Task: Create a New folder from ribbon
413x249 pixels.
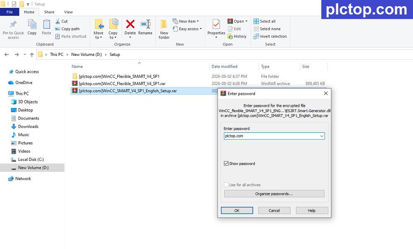Action: tap(164, 29)
